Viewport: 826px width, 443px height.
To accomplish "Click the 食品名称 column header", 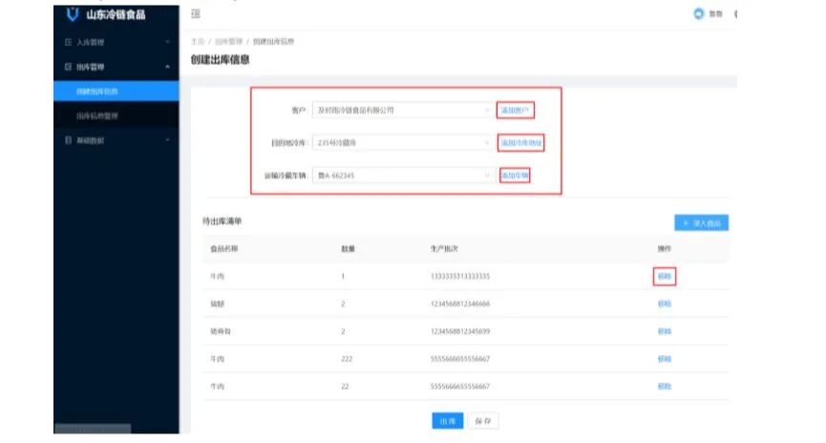I will [x=223, y=248].
